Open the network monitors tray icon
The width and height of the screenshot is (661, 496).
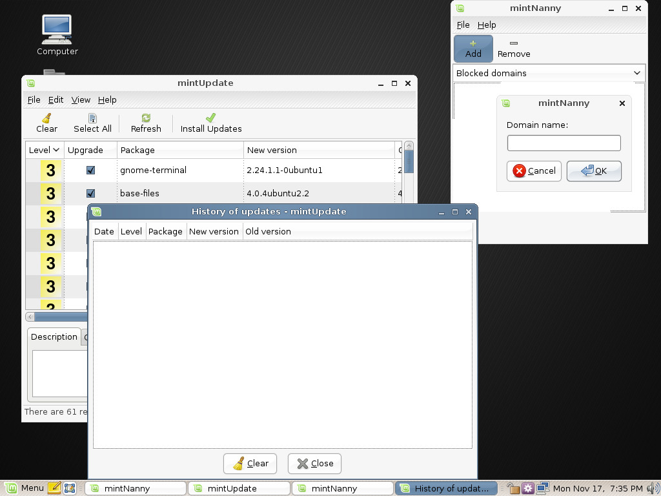tap(542, 488)
